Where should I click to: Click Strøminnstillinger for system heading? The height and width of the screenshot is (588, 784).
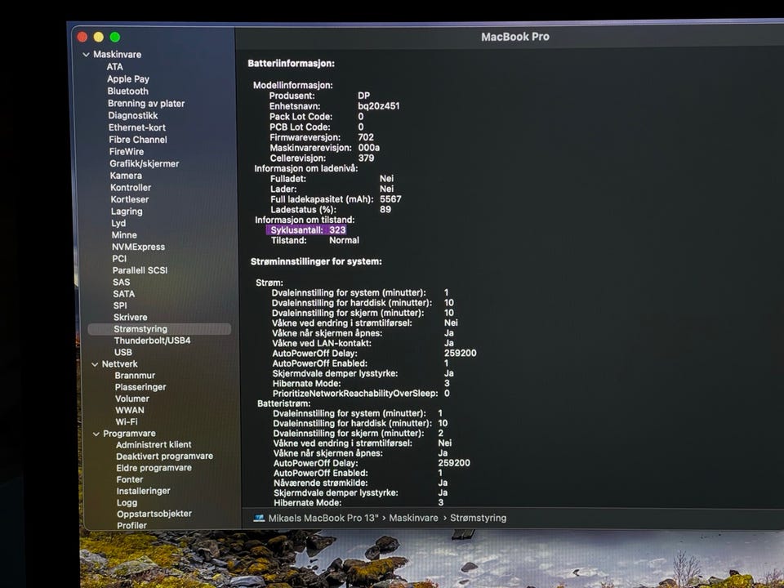tap(316, 261)
